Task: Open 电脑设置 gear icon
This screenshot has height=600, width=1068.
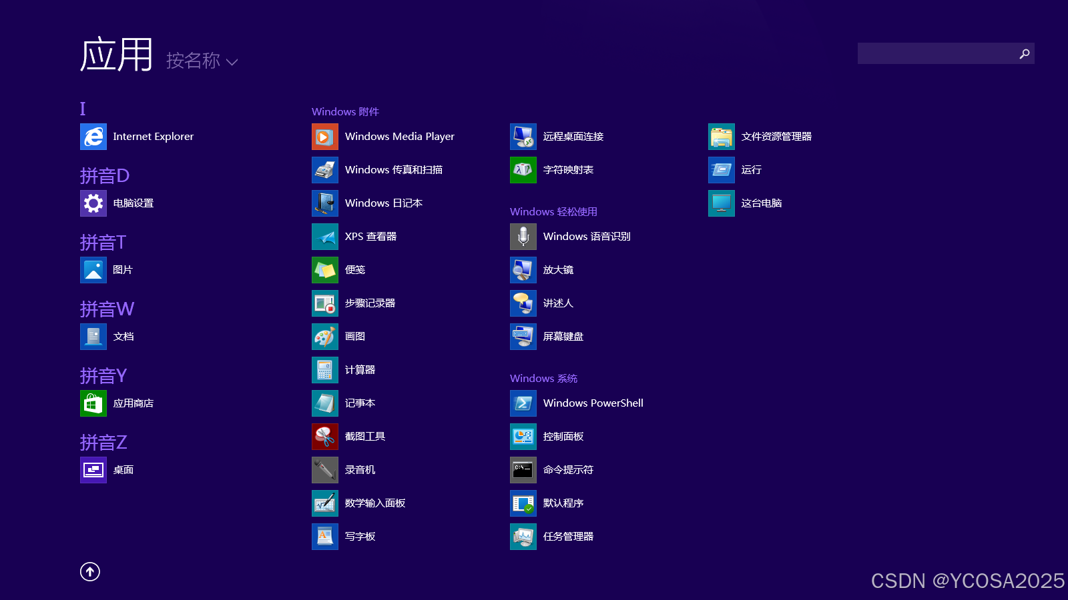Action: 93,203
